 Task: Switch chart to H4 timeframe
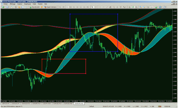tap(77, 7)
